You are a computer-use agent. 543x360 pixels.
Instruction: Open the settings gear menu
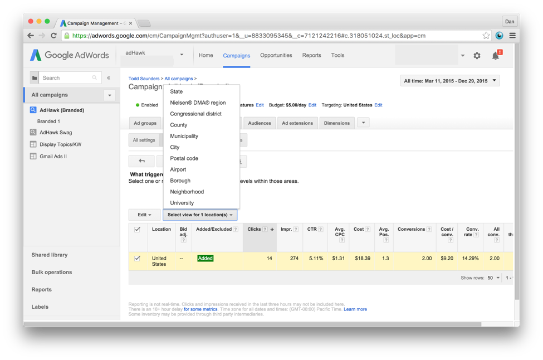[x=477, y=55]
